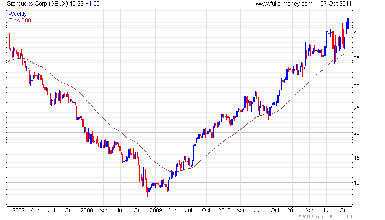Screen dimensions: 385x220
Task: Click the 40 price axis label
Action: [357, 33]
